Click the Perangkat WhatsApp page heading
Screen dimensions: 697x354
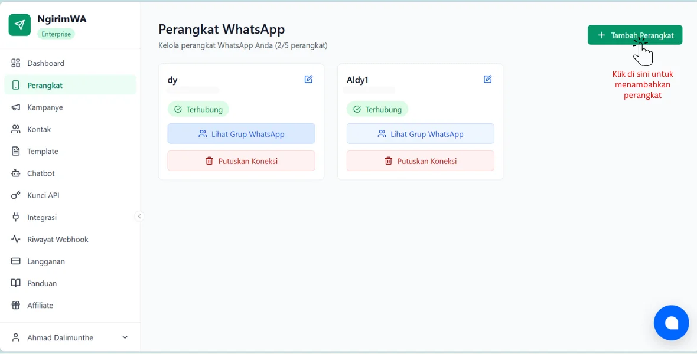[222, 29]
